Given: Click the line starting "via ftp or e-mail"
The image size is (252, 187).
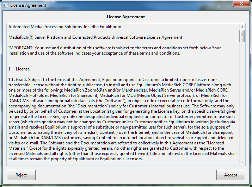Looking at the screenshot, I should [x=116, y=143].
